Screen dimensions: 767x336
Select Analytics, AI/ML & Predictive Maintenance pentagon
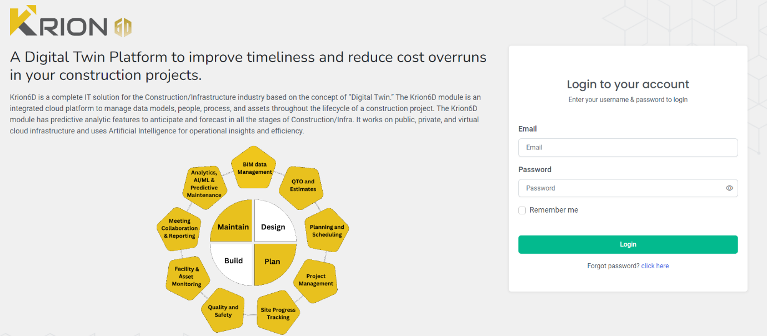[x=204, y=184]
